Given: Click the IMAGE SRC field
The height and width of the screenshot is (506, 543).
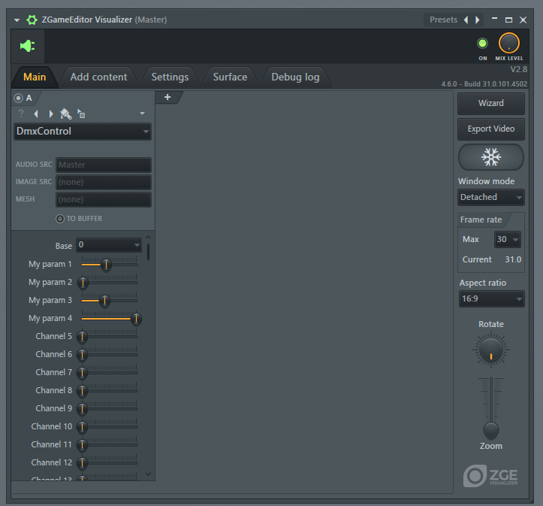Looking at the screenshot, I should click(x=103, y=182).
